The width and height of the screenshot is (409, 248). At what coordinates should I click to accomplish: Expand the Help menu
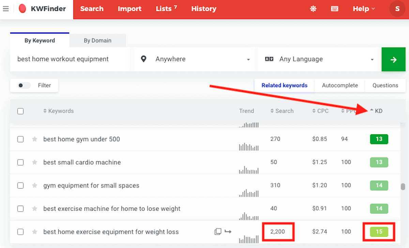click(363, 9)
